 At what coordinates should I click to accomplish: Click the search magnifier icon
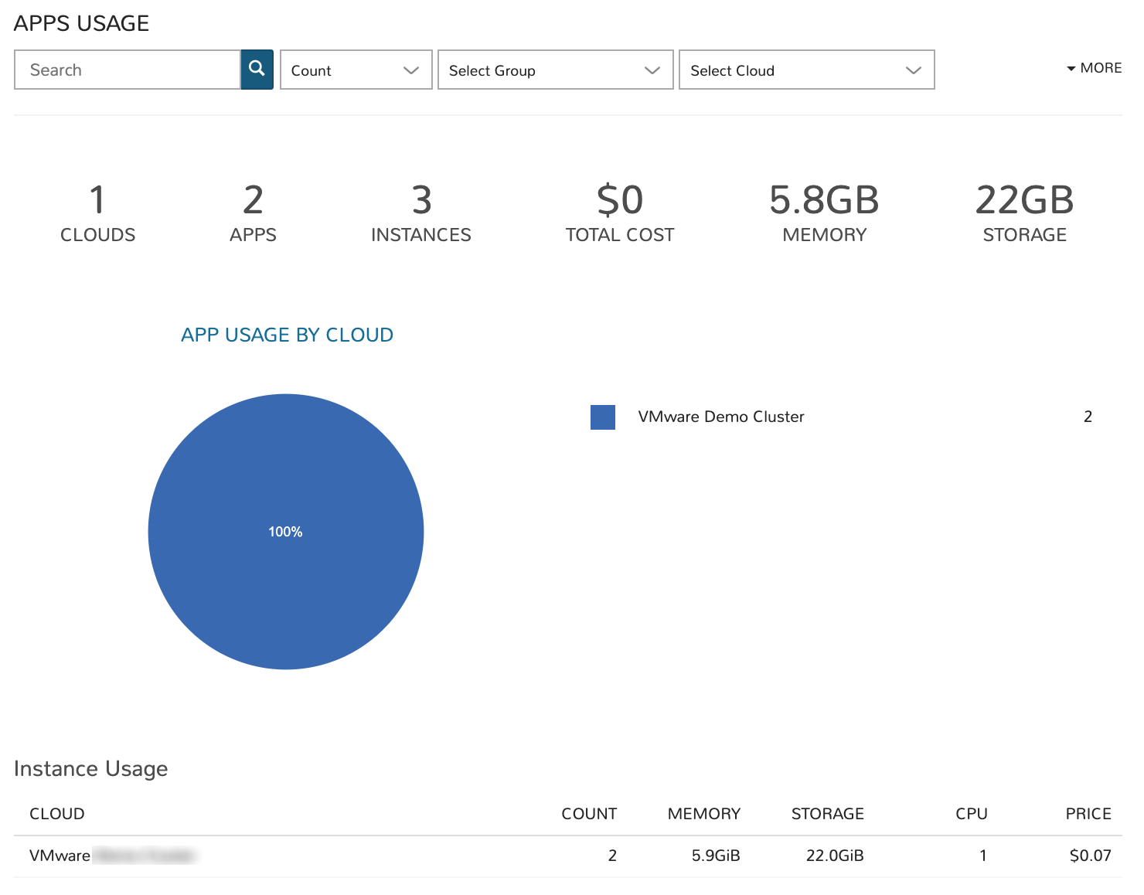click(256, 69)
